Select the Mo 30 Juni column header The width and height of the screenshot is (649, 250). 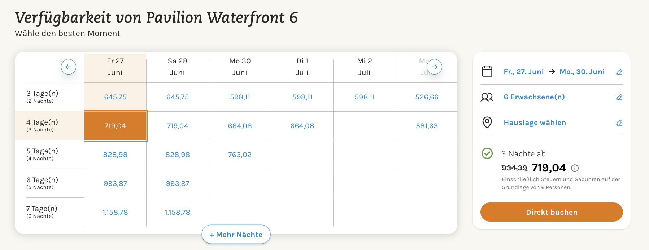point(240,67)
